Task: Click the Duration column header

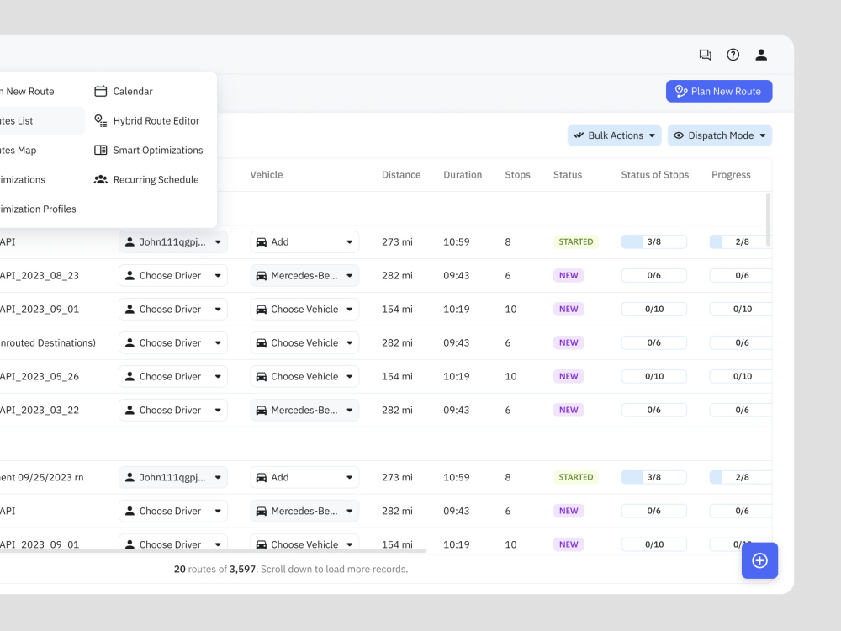Action: click(463, 175)
